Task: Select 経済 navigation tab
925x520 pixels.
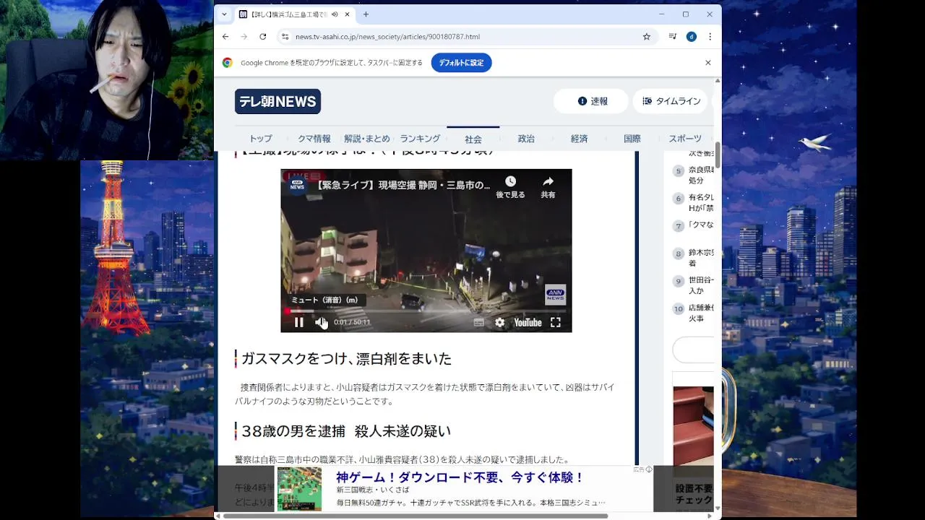Action: pos(579,139)
